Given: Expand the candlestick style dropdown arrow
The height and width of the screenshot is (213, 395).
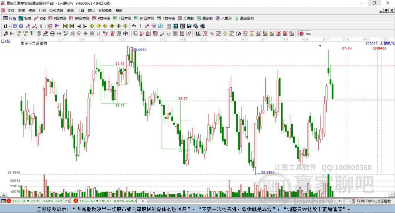Looking at the screenshot, I should [45, 26].
